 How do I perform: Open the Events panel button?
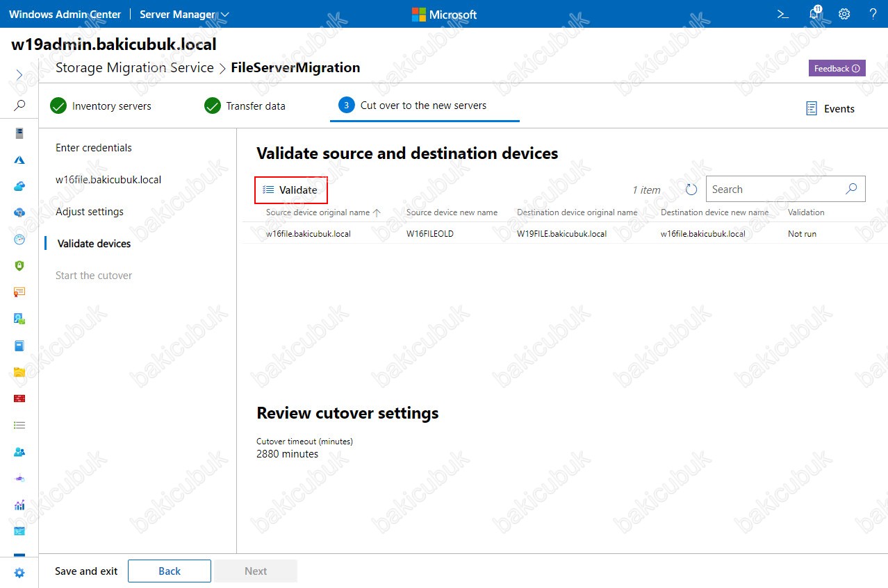pyautogui.click(x=830, y=109)
